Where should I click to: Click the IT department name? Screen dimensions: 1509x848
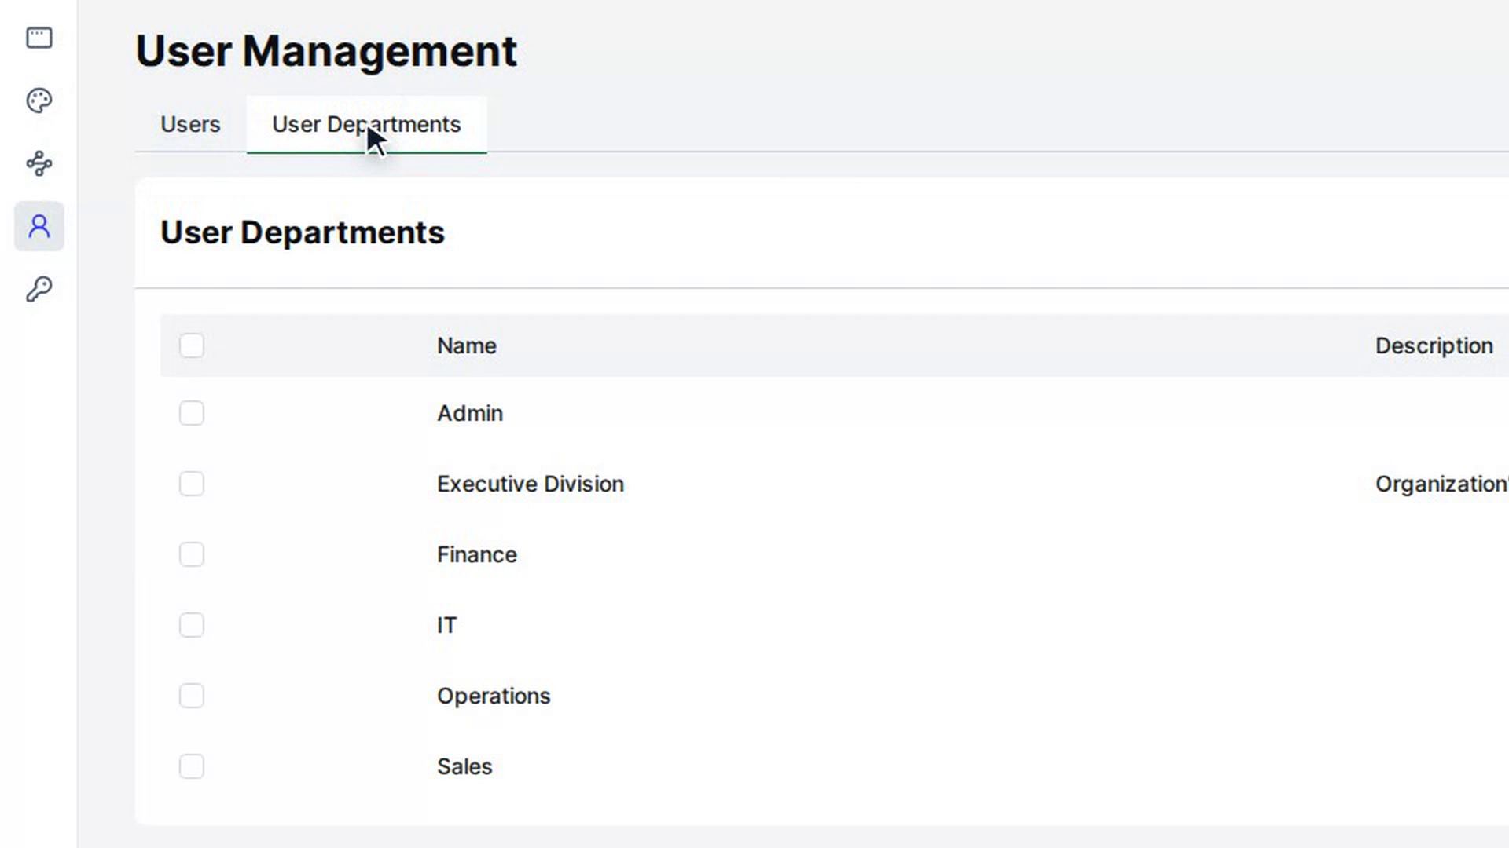coord(446,625)
